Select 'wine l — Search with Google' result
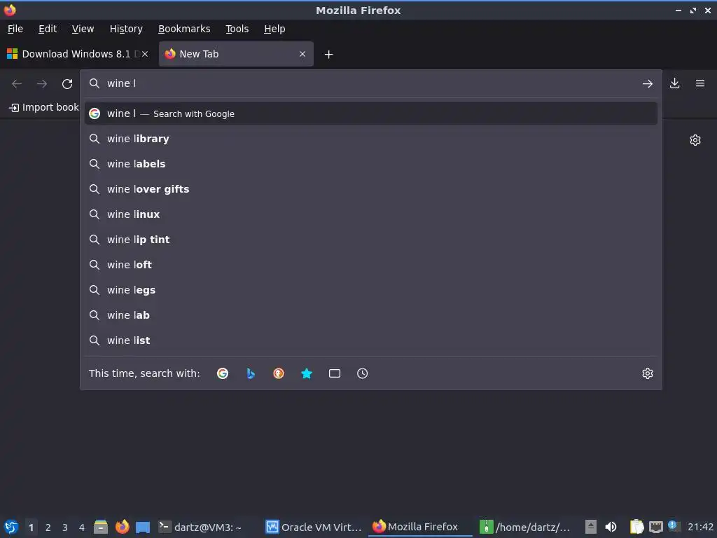Screen dimensions: 717x538 371,113
